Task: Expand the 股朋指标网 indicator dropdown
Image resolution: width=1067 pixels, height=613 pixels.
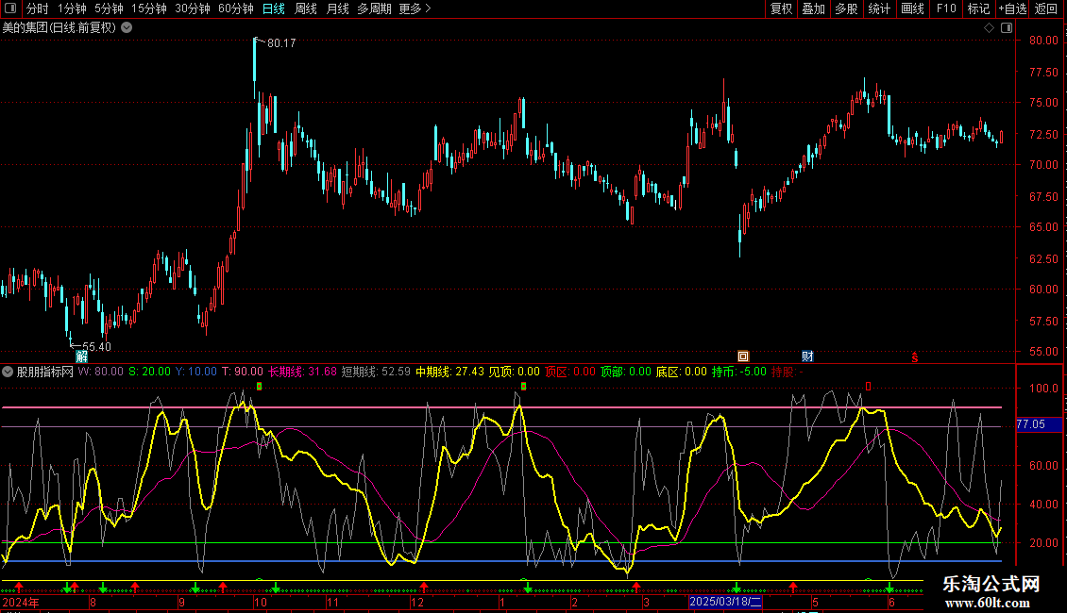Action: pyautogui.click(x=8, y=371)
